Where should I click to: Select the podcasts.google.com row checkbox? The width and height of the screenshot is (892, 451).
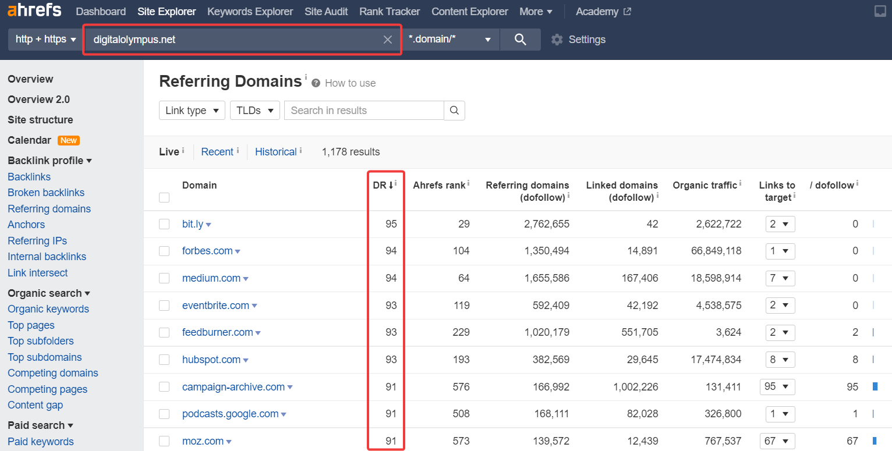164,414
